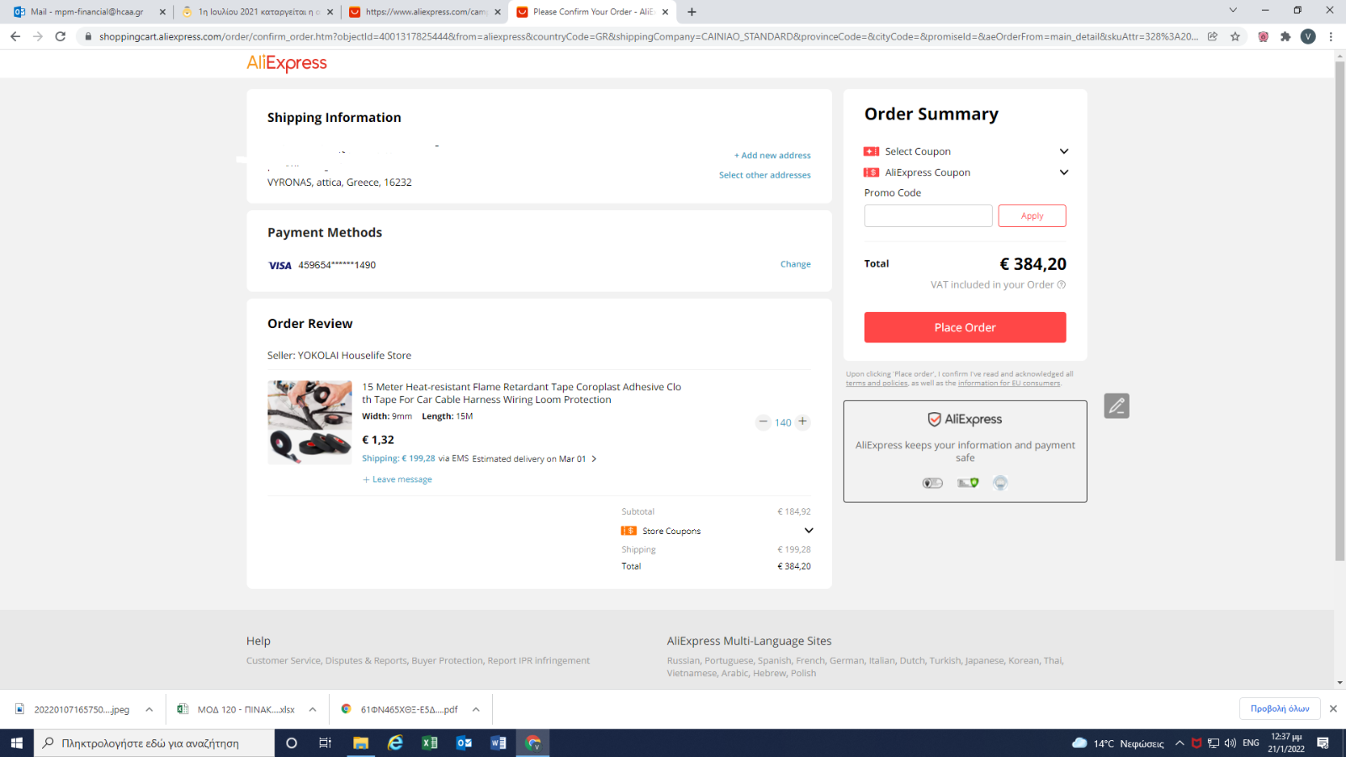This screenshot has width=1346, height=757.
Task: Close the downloads bar
Action: (1333, 709)
